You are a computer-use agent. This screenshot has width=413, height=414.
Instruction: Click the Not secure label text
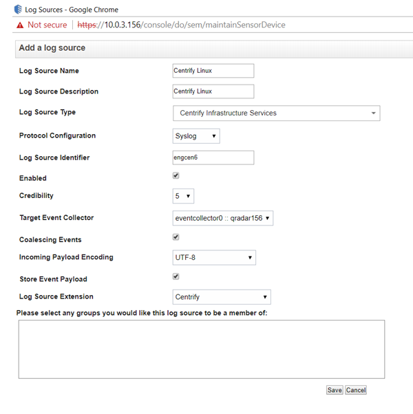tap(47, 25)
